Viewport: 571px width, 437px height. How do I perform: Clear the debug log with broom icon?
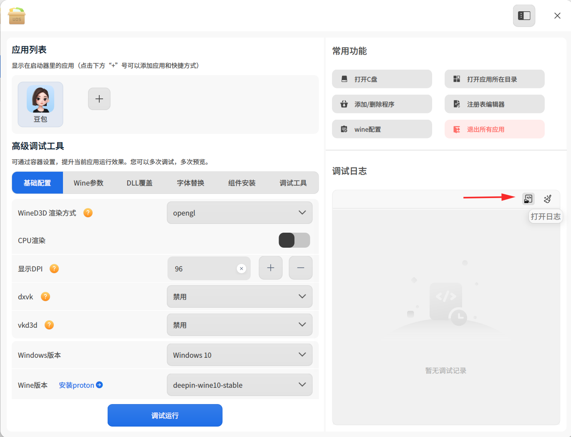tap(548, 199)
